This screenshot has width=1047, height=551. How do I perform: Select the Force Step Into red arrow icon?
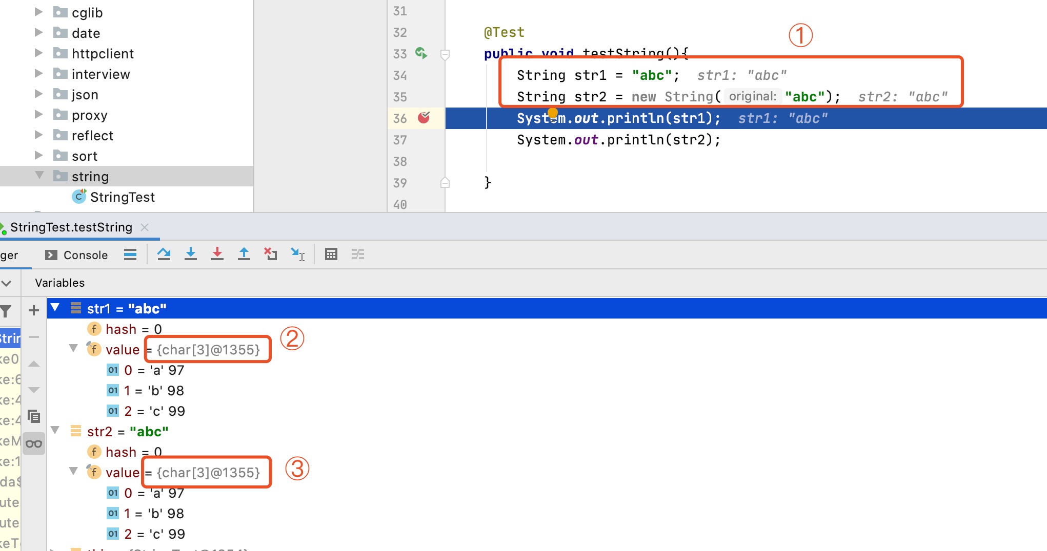[217, 255]
